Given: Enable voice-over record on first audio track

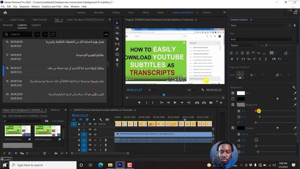Looking at the screenshot, I should click(105, 140).
